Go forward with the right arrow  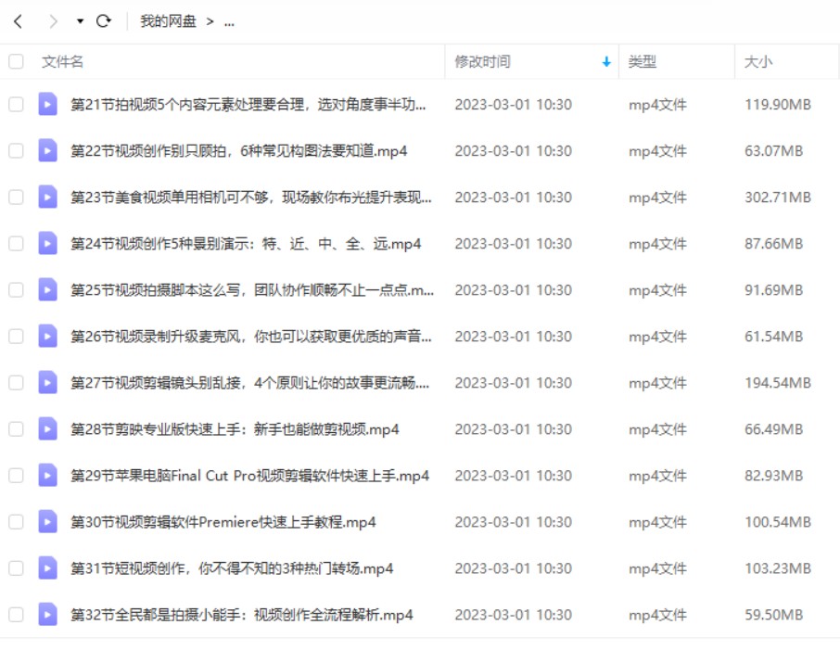tap(53, 21)
